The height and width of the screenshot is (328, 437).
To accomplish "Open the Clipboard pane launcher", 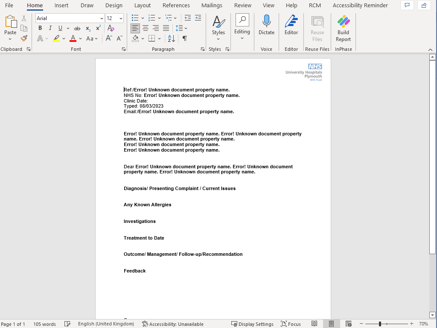I will [29, 50].
